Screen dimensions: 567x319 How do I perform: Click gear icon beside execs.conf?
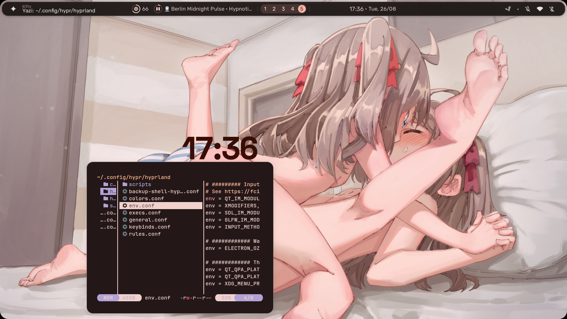pos(125,213)
